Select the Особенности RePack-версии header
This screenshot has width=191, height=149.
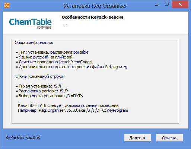[92, 17]
